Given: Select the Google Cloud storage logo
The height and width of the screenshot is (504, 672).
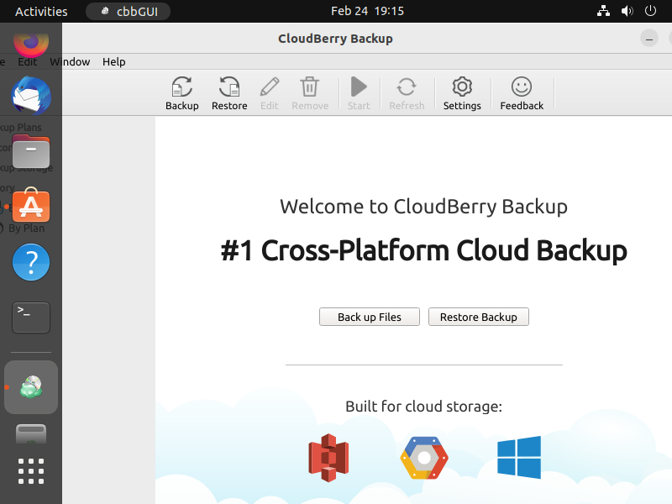Looking at the screenshot, I should 424,458.
